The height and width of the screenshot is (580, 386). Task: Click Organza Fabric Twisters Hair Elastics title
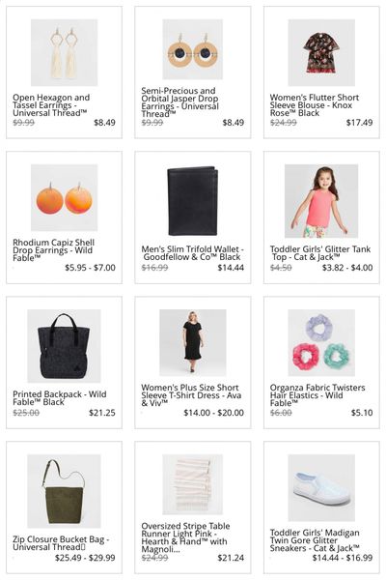[x=317, y=395]
